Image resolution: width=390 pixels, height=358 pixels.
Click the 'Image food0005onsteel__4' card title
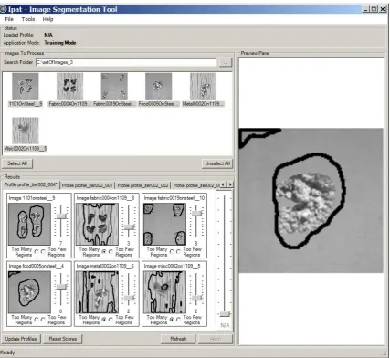click(37, 266)
